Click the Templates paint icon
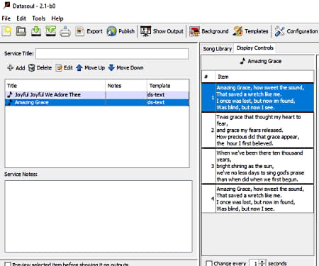319x266 pixels. pyautogui.click(x=238, y=31)
